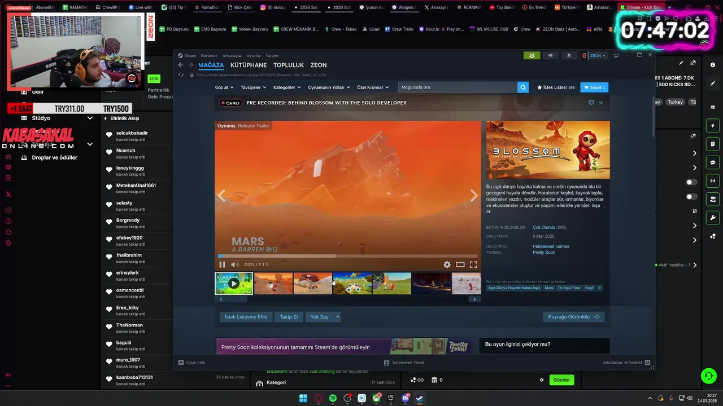This screenshot has width=723, height=406.
Task: Open the MAĞAZA tab
Action: (x=211, y=65)
